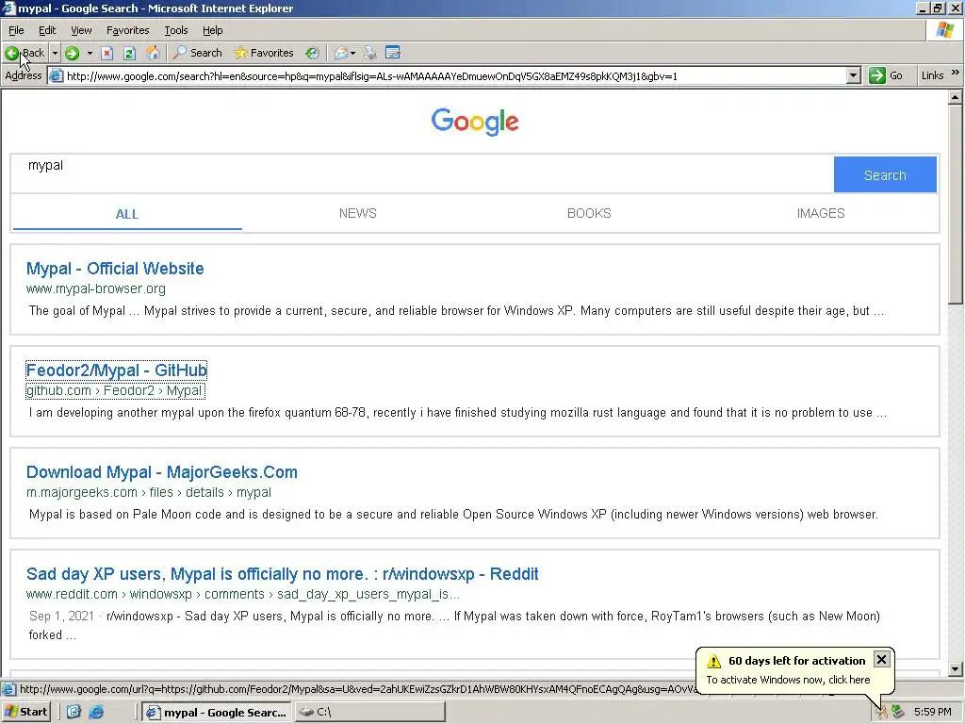This screenshot has height=724, width=965.
Task: Click the Edit page toolbar icon
Action: pyautogui.click(x=393, y=53)
